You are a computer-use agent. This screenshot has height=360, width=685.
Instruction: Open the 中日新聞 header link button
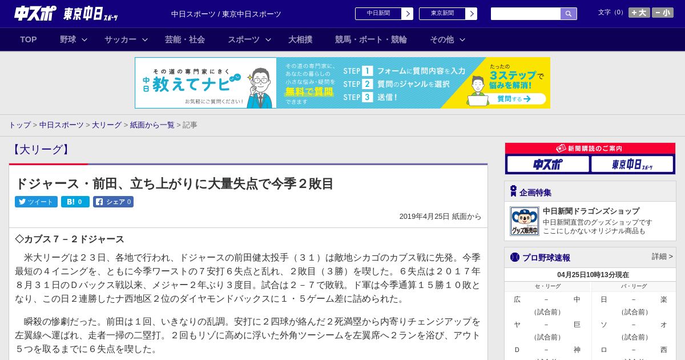click(378, 13)
